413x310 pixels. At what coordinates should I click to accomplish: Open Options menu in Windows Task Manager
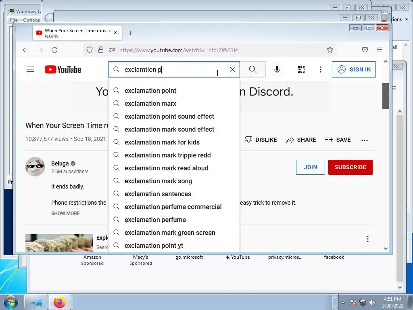tap(31, 20)
